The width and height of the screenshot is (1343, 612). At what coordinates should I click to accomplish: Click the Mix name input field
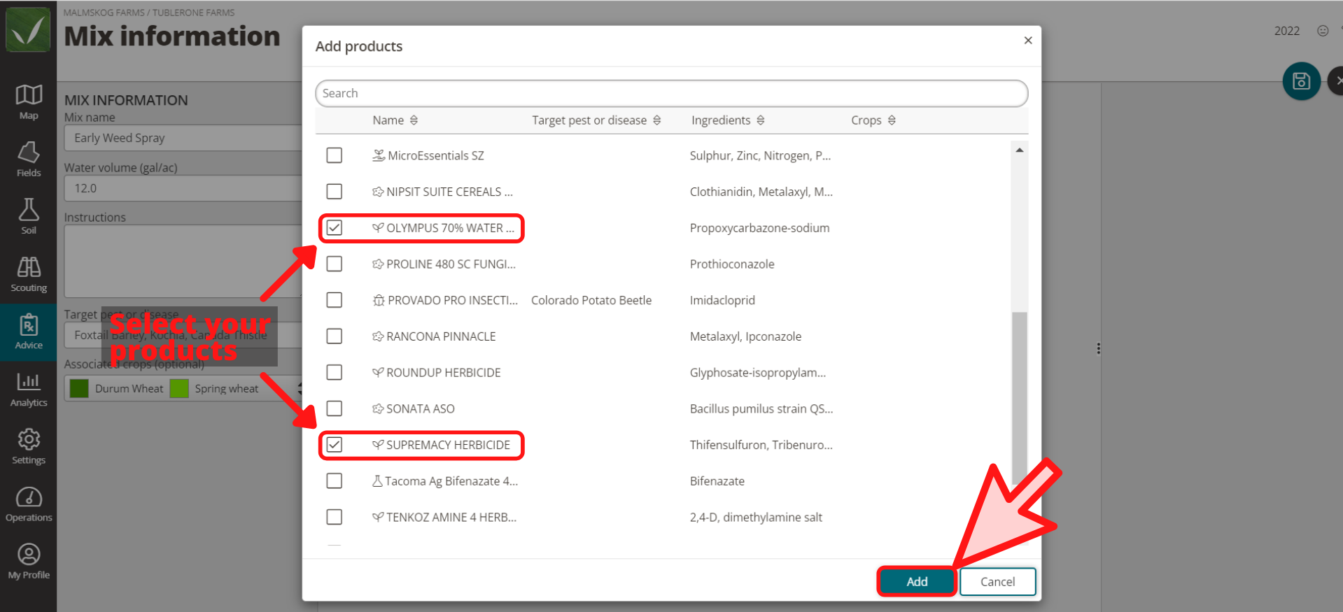coord(183,138)
